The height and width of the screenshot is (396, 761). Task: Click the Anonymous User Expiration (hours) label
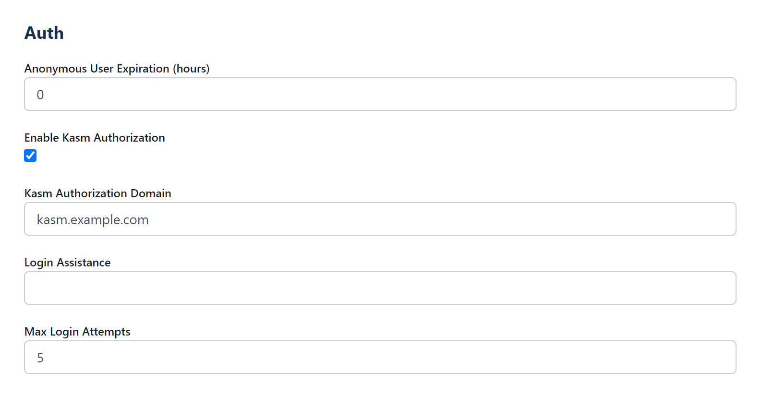coord(117,69)
